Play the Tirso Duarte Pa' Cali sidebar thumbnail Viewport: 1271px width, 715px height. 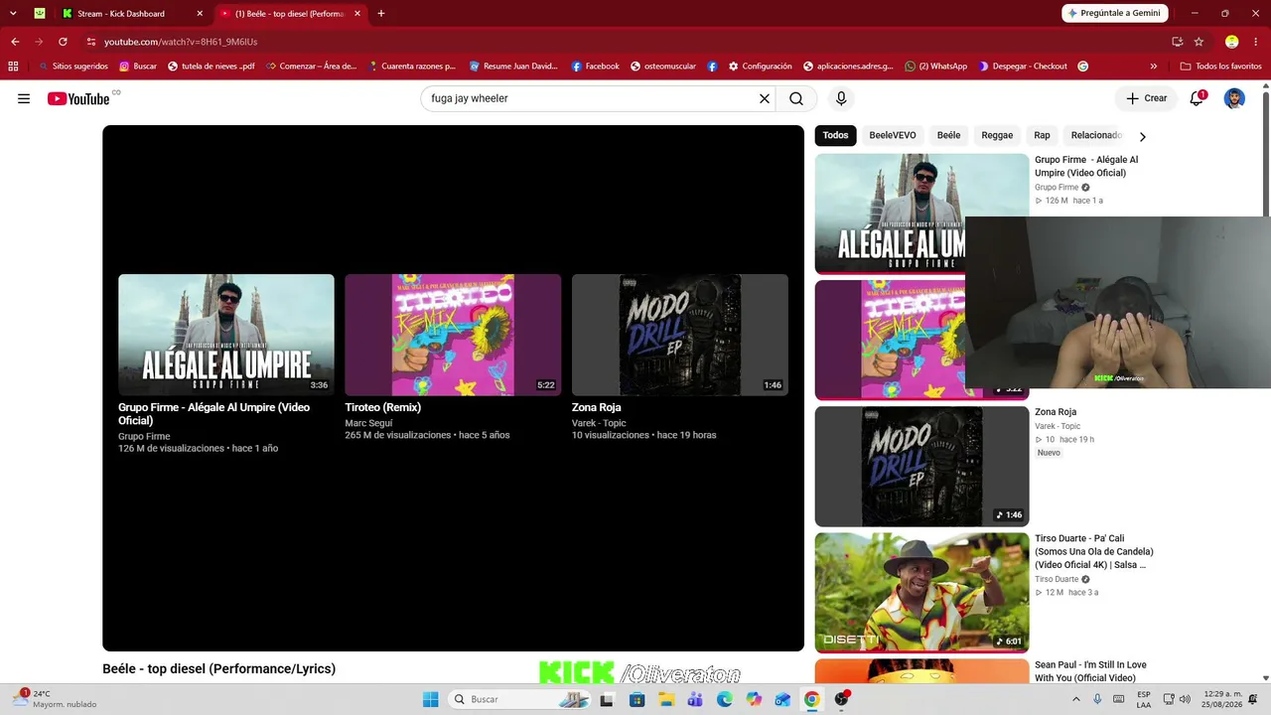921,593
